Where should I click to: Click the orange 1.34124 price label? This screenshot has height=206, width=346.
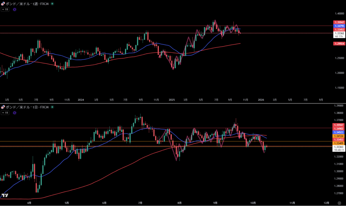[339, 136]
